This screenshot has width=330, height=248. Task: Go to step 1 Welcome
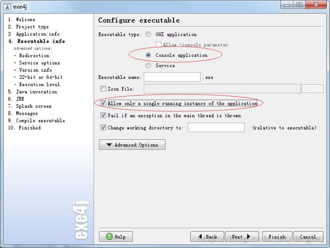22,20
